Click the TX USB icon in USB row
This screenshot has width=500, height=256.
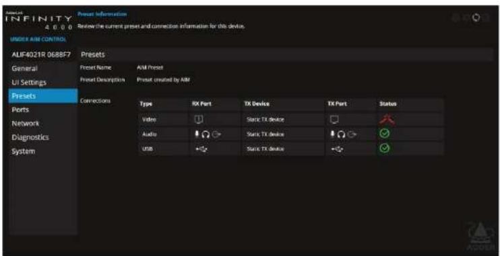338,149
